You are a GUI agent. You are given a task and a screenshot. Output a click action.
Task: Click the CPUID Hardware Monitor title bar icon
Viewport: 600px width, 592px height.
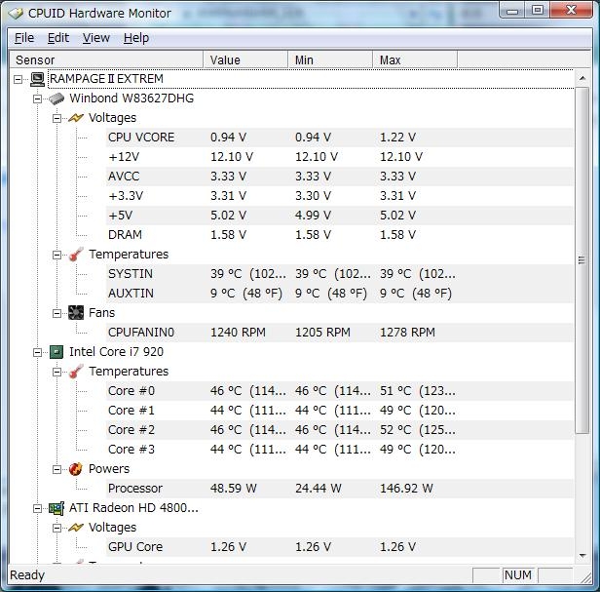click(x=16, y=14)
